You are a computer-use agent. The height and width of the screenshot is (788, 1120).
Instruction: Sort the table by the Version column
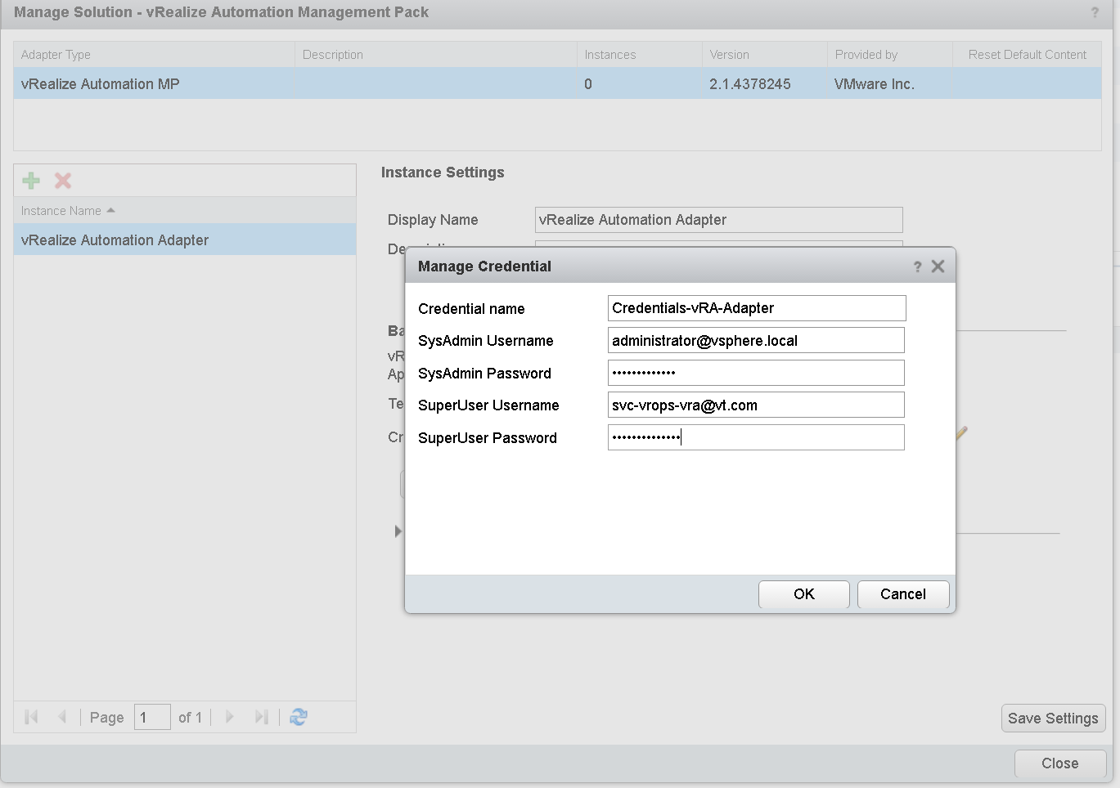(730, 54)
